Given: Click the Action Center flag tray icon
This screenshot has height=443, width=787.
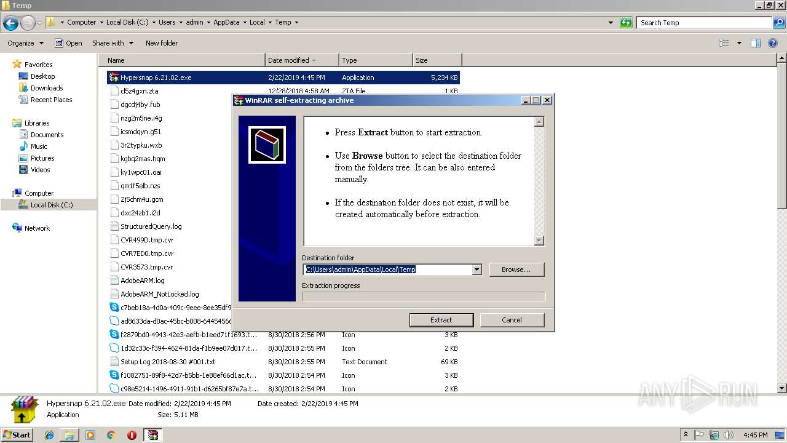Looking at the screenshot, I should coord(698,435).
